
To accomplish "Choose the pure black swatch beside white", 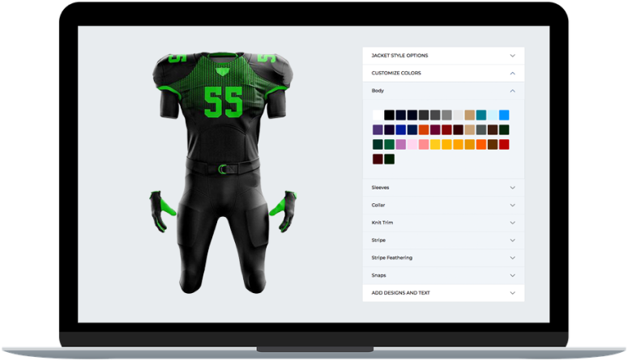I will click(x=389, y=115).
